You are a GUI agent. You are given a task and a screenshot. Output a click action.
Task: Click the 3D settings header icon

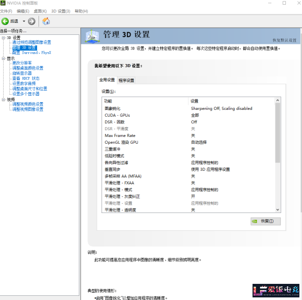point(92,36)
